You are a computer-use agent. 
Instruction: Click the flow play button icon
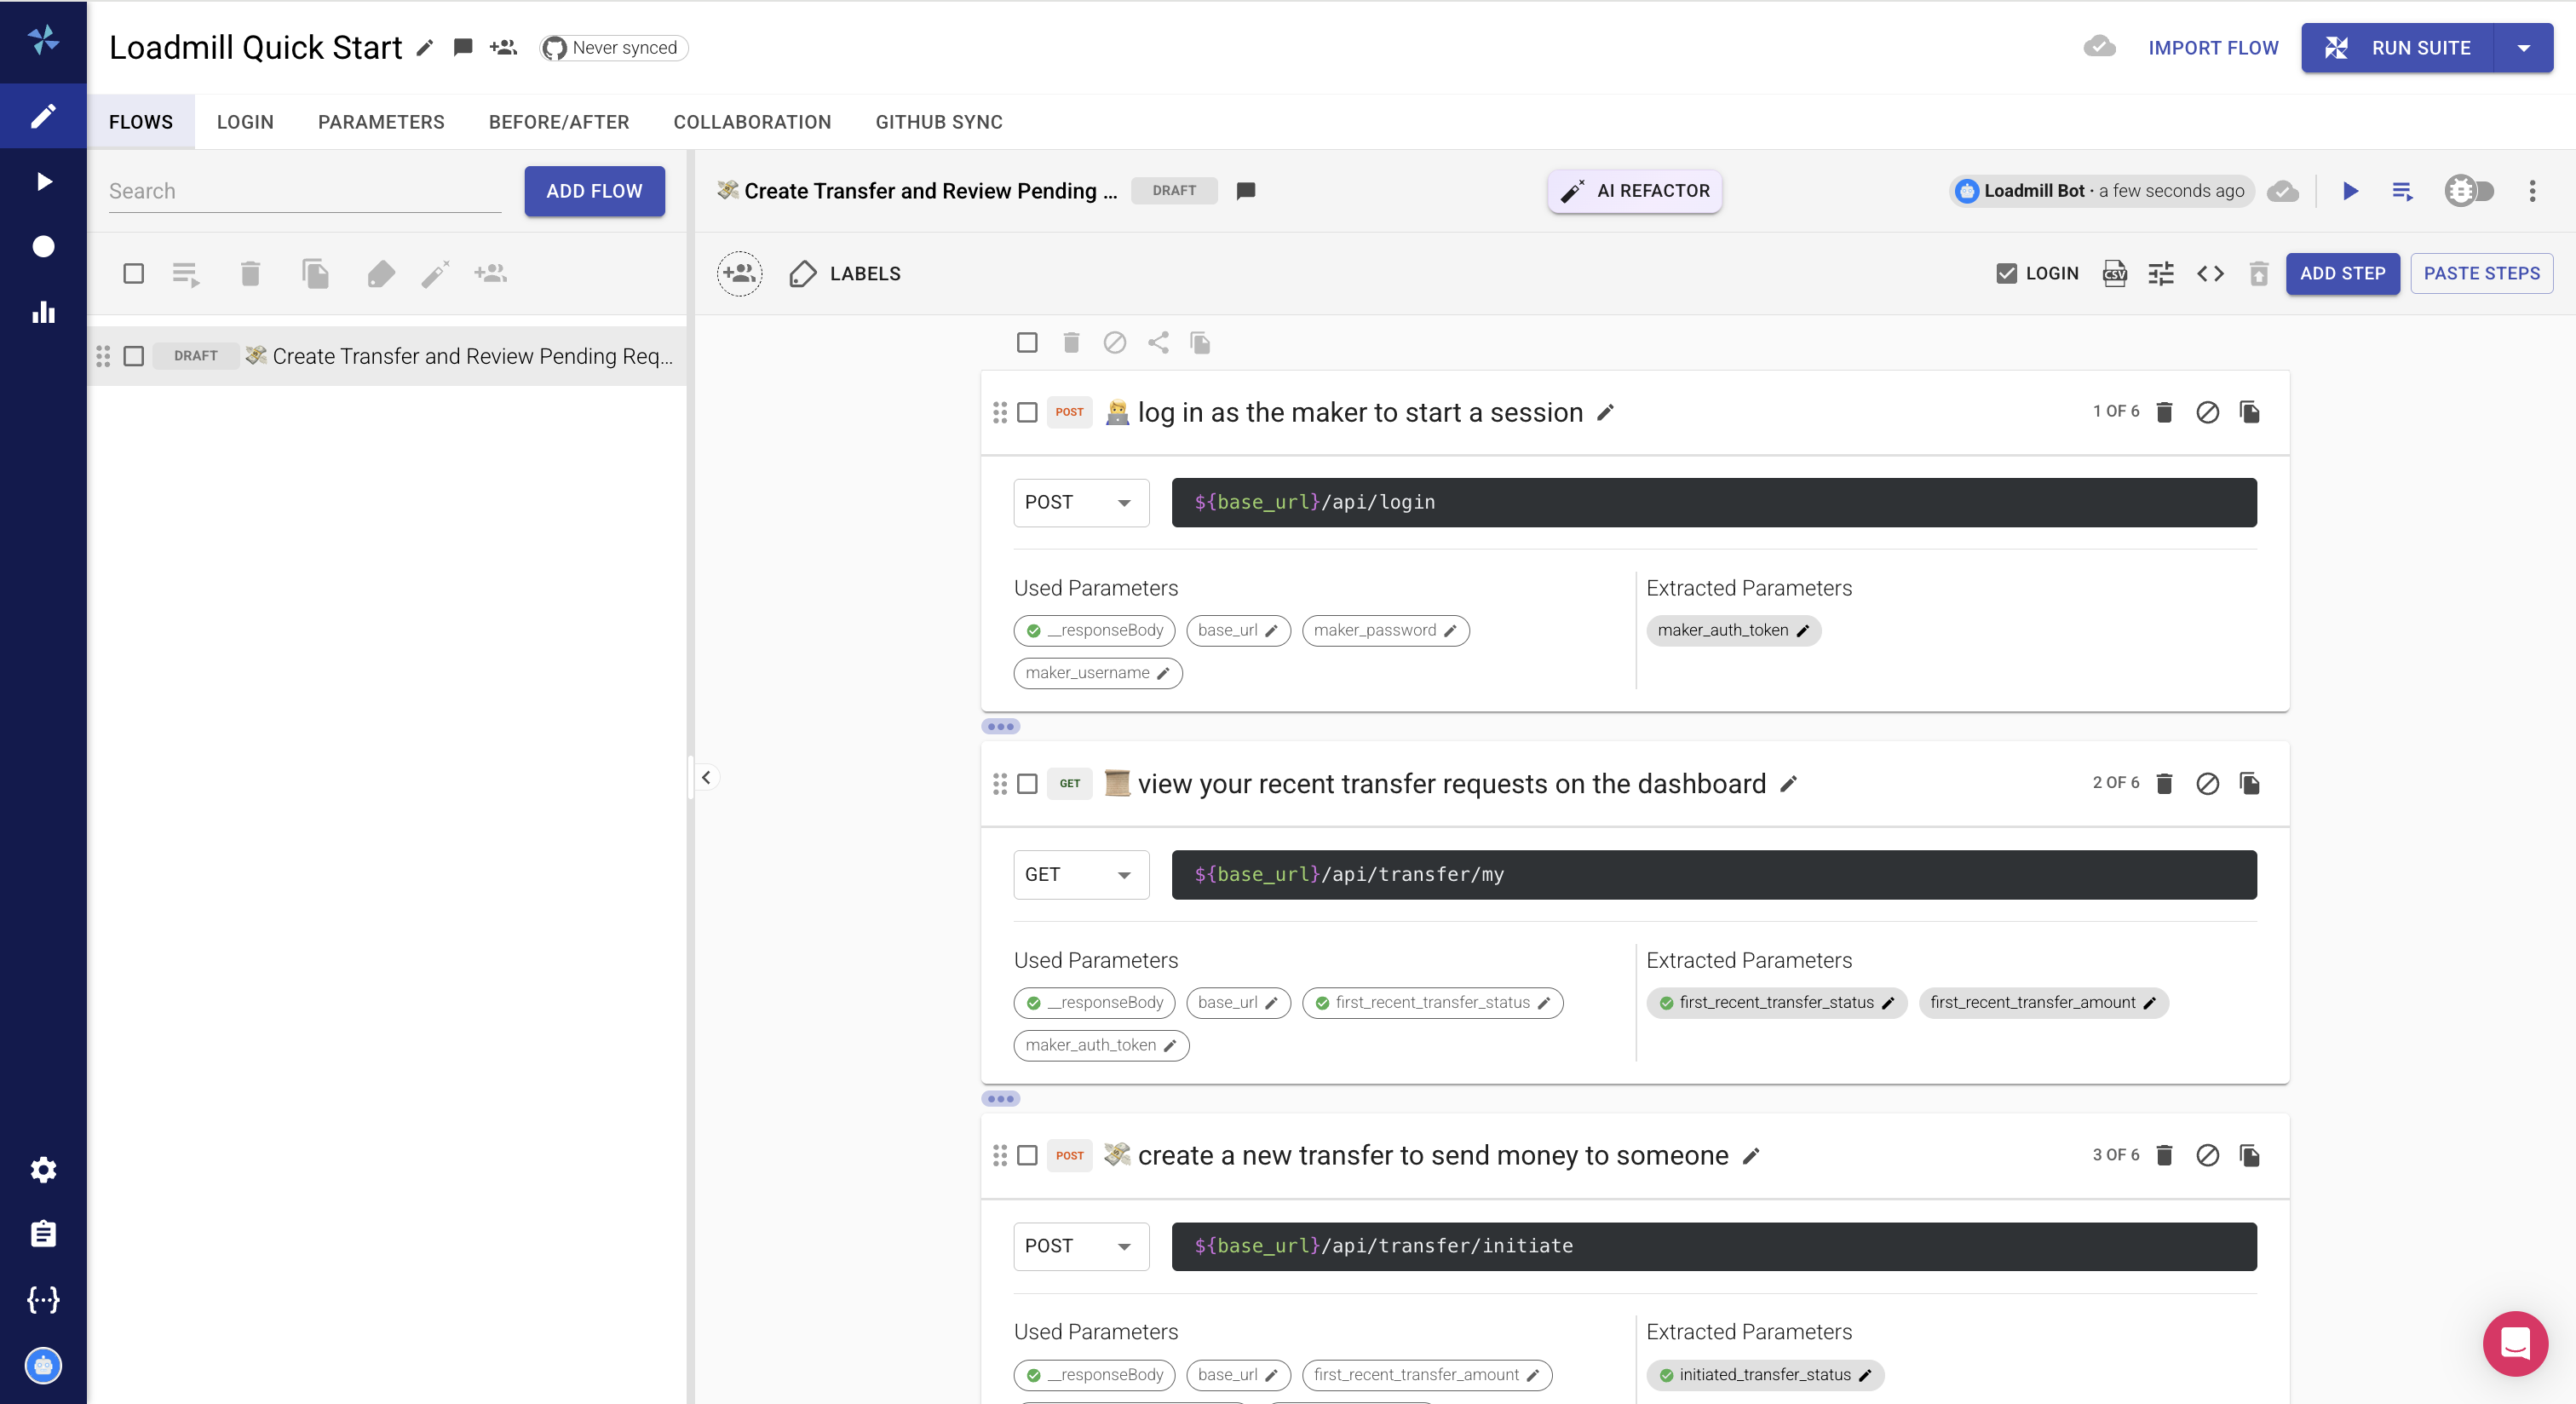tap(2350, 191)
